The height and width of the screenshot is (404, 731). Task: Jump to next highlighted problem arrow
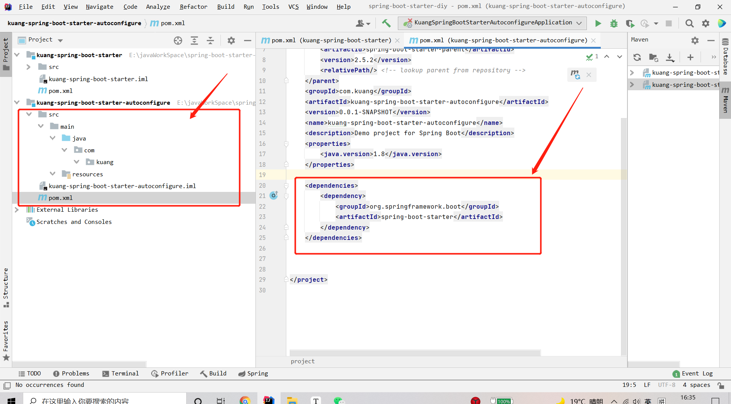point(620,57)
